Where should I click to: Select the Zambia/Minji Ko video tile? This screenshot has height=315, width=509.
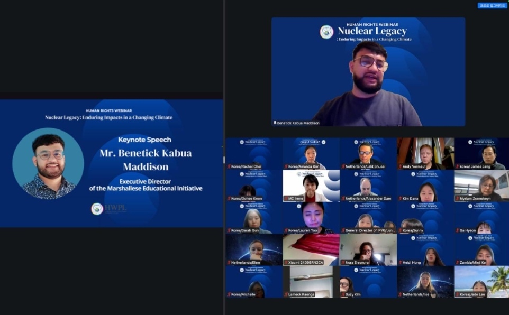[482, 249]
